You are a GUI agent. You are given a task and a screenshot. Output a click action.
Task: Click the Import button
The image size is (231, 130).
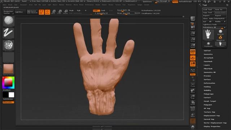coord(208,16)
